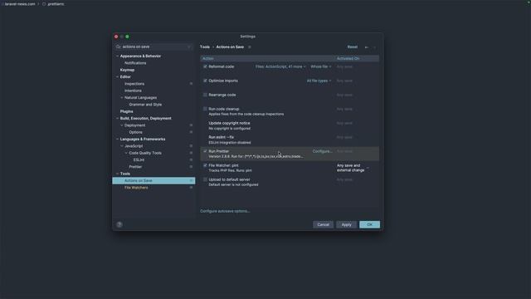Collapse the Build, Execution, Deployment node
This screenshot has width=531, height=299.
[x=118, y=118]
